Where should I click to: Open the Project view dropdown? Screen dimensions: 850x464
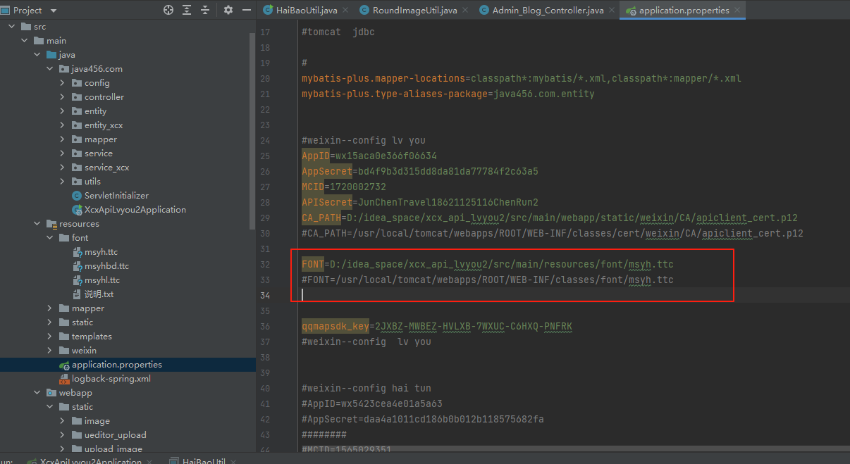pyautogui.click(x=54, y=11)
